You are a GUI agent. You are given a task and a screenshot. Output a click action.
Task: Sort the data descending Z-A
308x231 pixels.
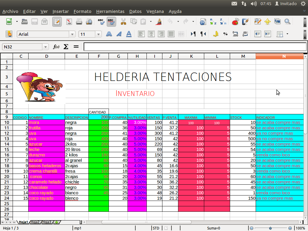(222, 22)
